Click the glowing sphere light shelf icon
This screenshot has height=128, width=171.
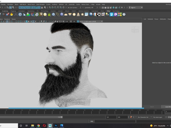(74, 15)
